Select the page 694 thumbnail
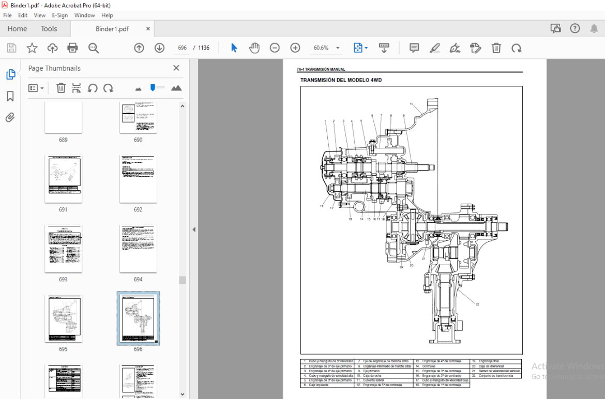This screenshot has width=605, height=399. tap(138, 249)
